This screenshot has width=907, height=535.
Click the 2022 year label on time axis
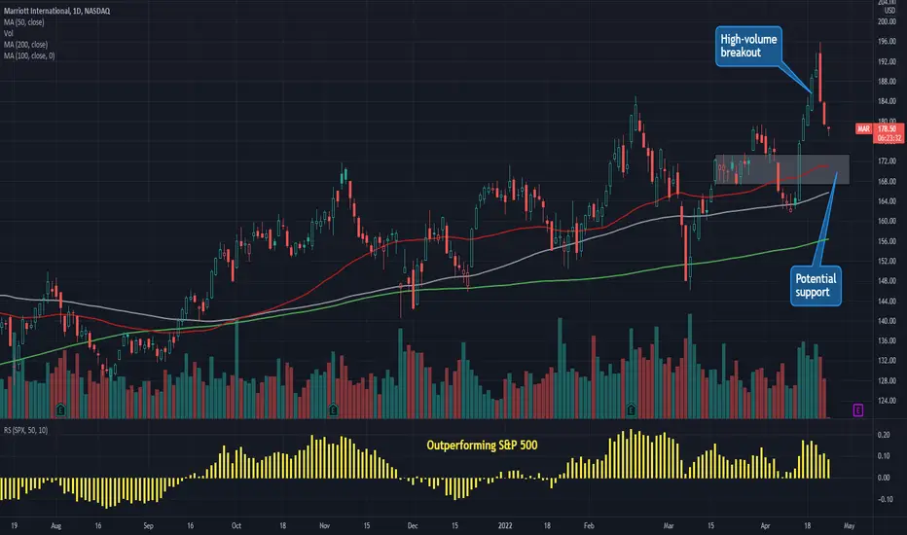[505, 525]
